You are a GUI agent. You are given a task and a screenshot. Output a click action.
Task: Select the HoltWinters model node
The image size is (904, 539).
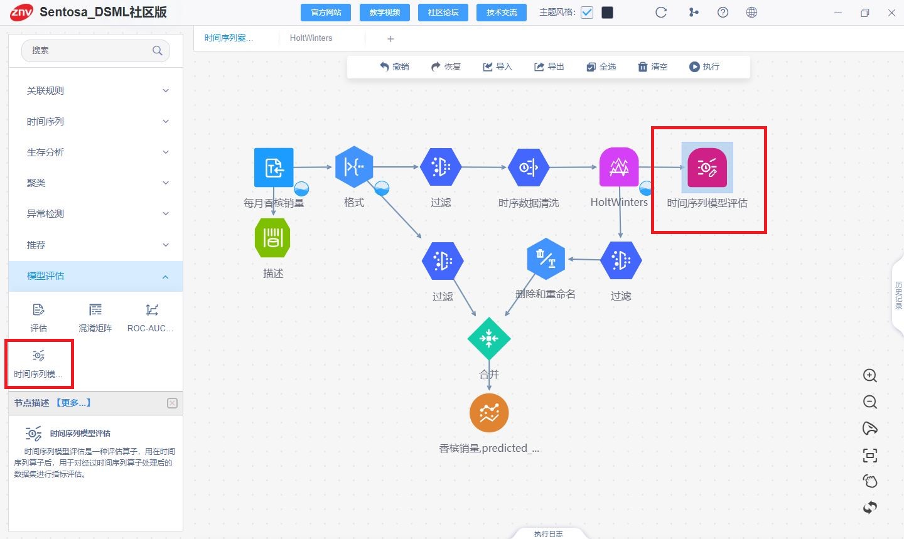(x=619, y=167)
